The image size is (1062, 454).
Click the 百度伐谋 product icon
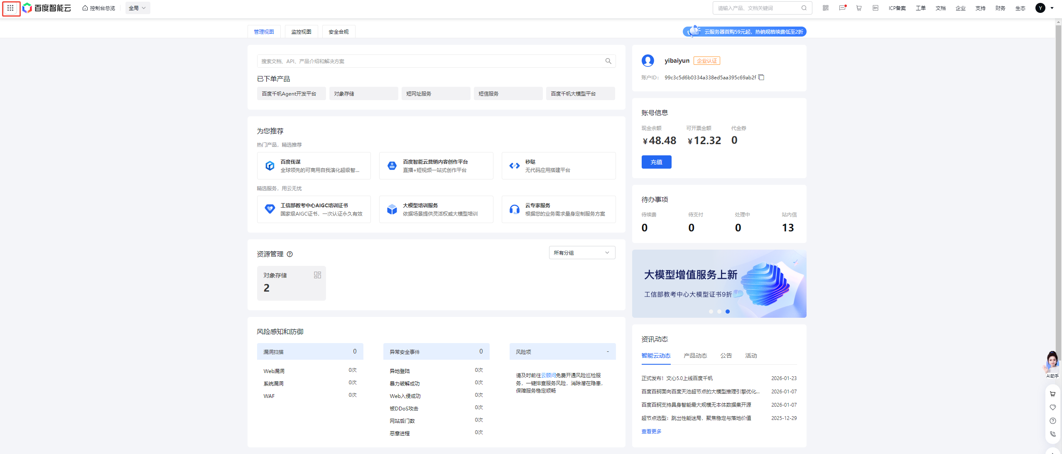pos(270,166)
